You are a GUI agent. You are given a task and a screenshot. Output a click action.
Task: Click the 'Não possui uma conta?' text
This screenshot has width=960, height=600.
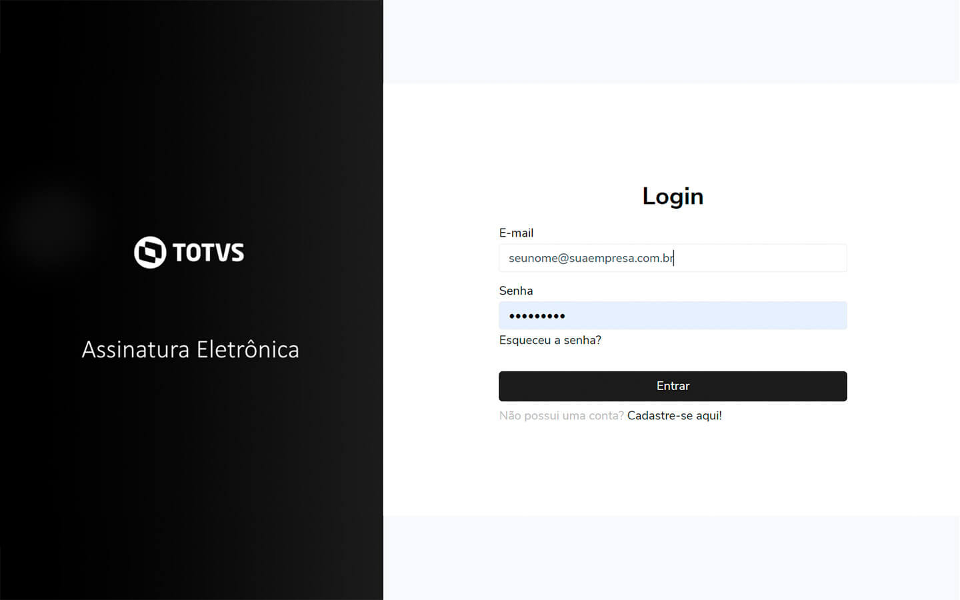[x=561, y=415]
